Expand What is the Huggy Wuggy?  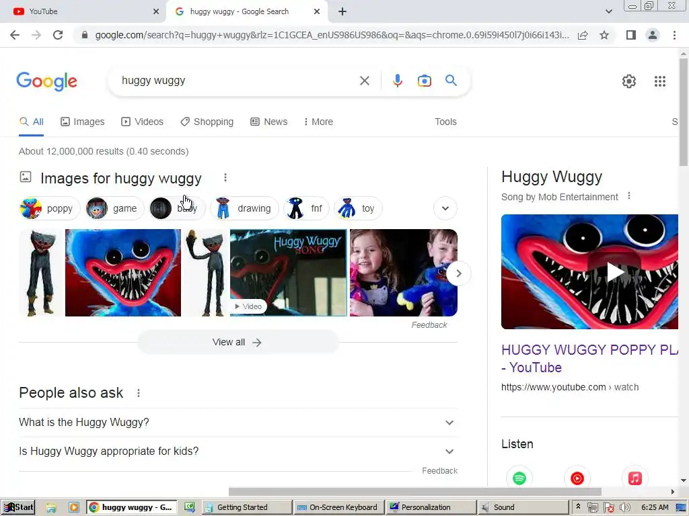point(238,423)
